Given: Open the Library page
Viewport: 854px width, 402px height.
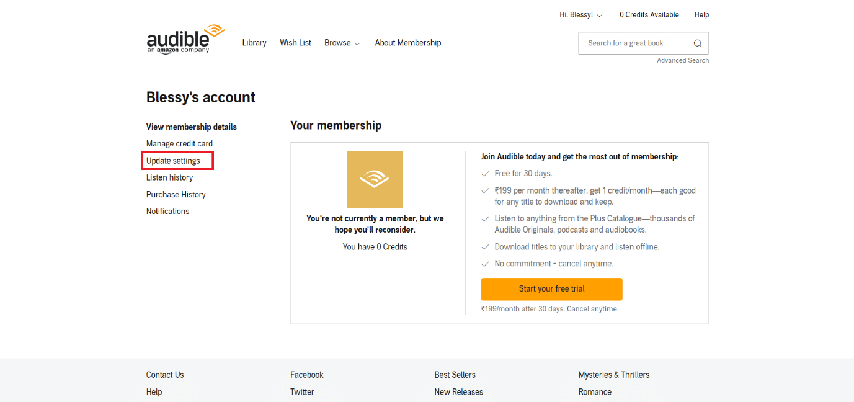Looking at the screenshot, I should click(x=254, y=43).
